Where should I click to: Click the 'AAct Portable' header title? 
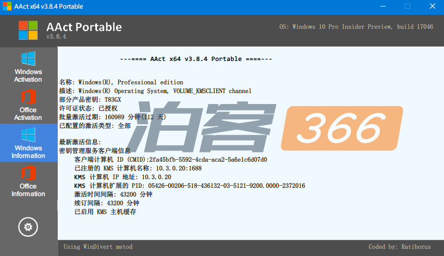[84, 27]
